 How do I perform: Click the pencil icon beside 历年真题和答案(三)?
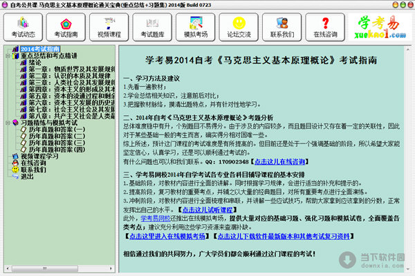(x=24, y=143)
